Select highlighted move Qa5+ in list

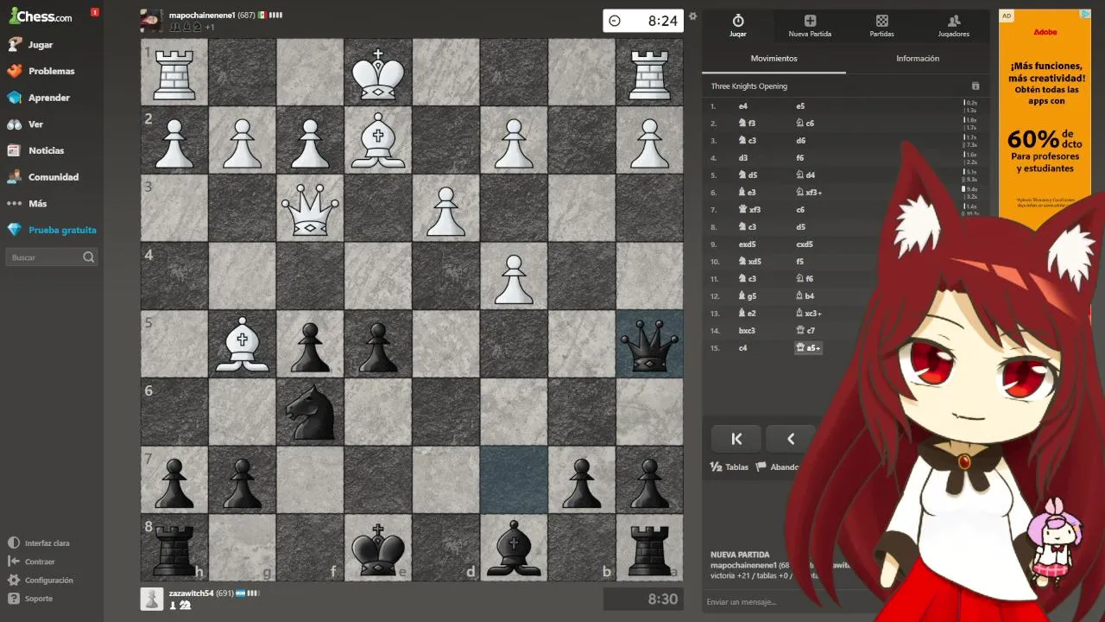click(808, 348)
